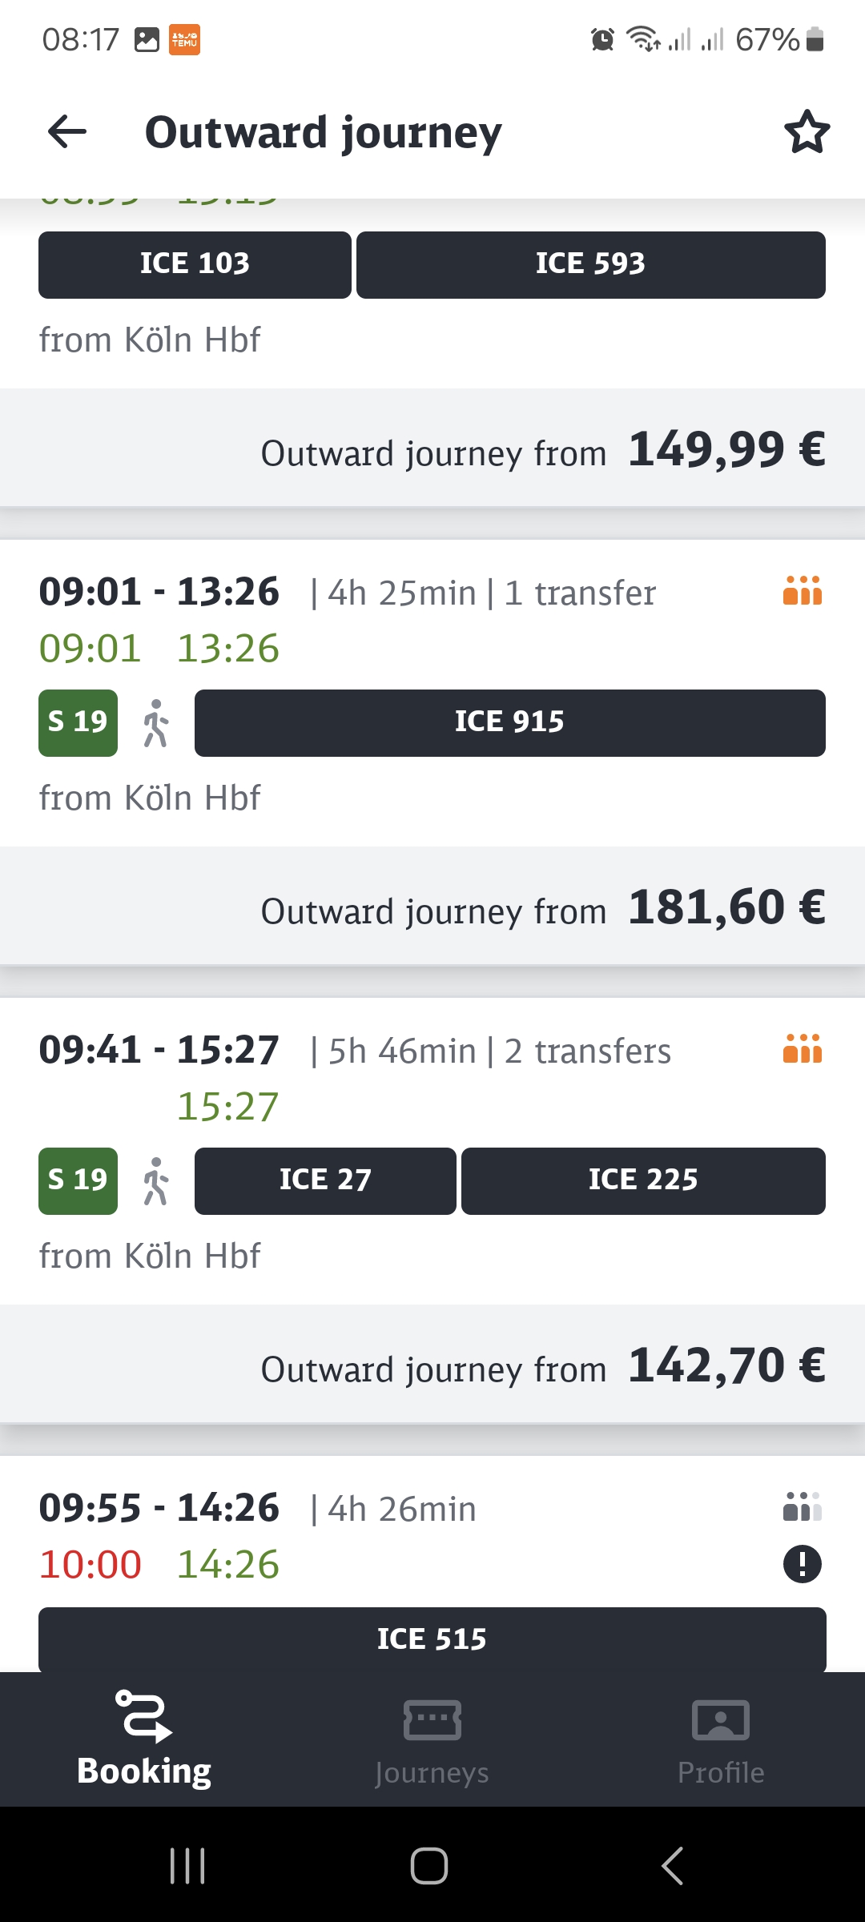
Task: Tap the ICE 515 train bar
Action: click(432, 1639)
